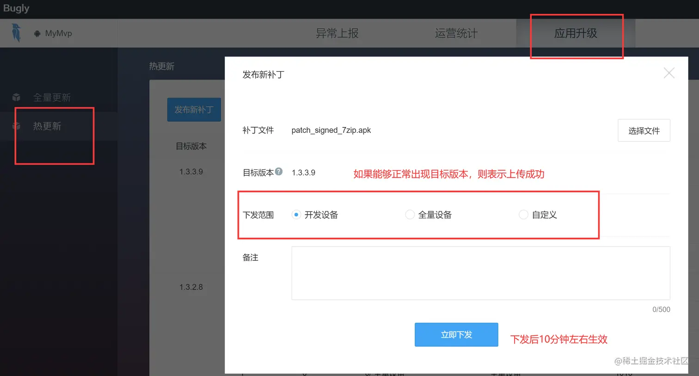
Task: Click the dialog's 1.3.3.9 target version value
Action: click(303, 173)
